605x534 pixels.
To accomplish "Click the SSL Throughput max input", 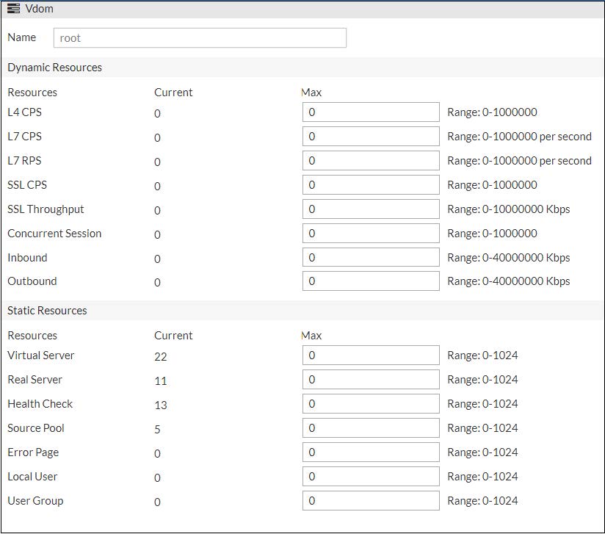I will 371,209.
